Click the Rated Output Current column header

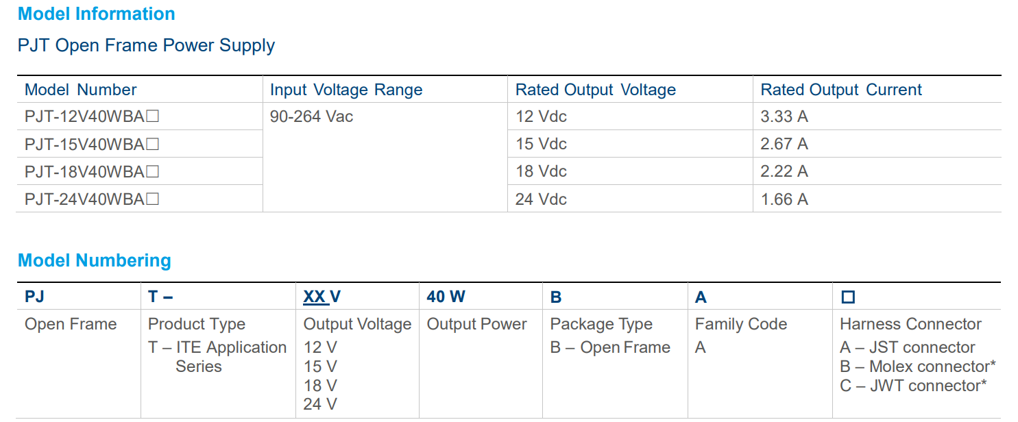click(841, 90)
